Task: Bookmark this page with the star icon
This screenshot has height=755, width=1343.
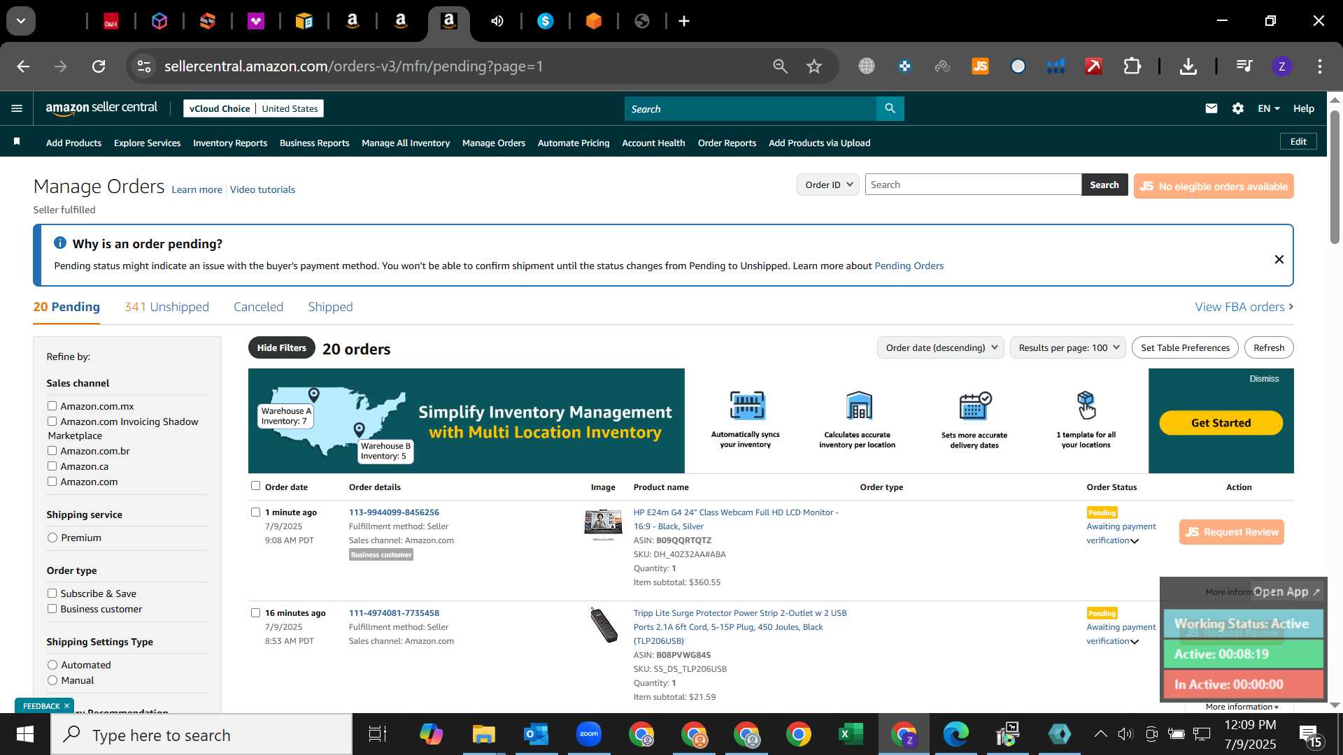Action: click(813, 66)
